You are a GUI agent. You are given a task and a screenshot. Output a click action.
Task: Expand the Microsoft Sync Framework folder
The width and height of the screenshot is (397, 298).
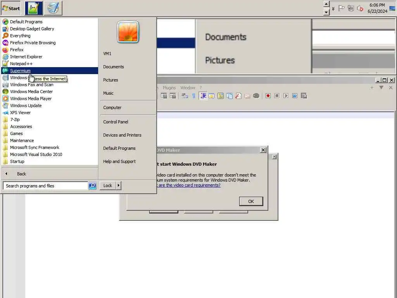point(35,147)
